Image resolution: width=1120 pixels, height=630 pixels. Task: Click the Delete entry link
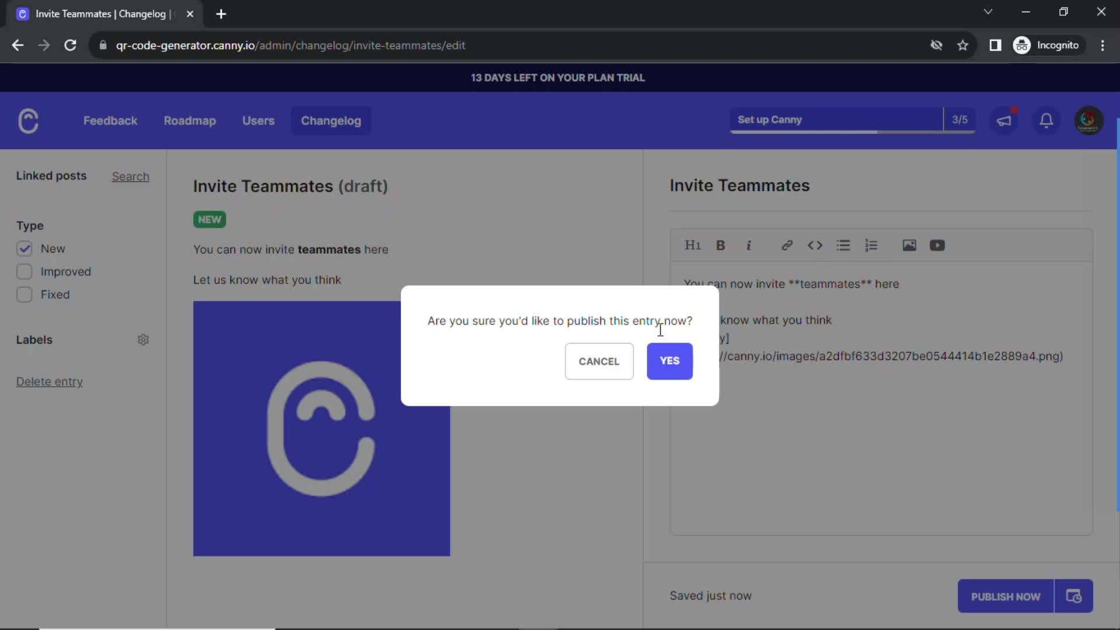(x=50, y=381)
